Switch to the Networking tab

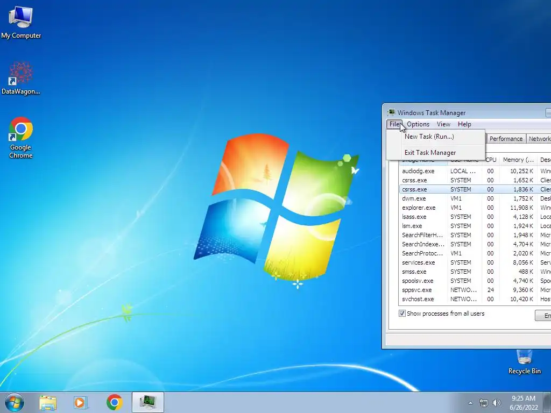pyautogui.click(x=539, y=139)
